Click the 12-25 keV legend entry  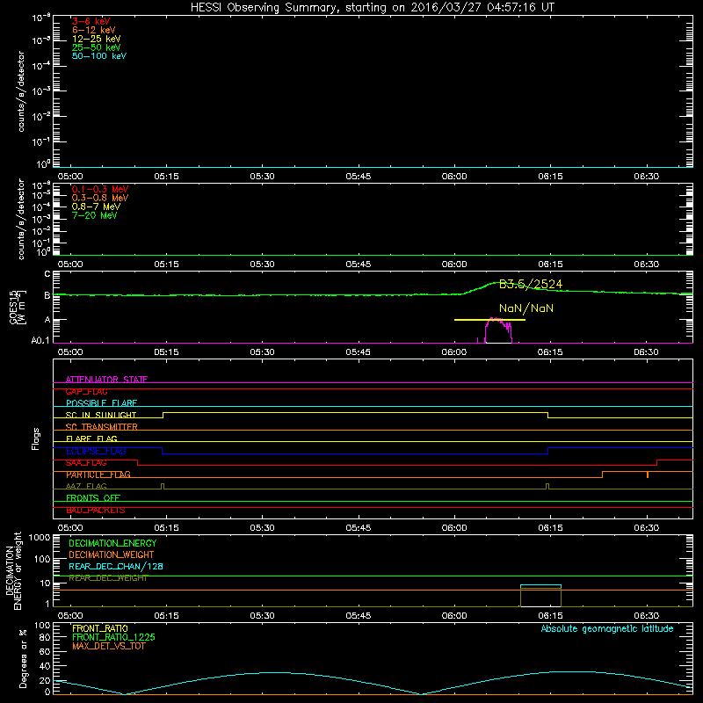point(97,39)
